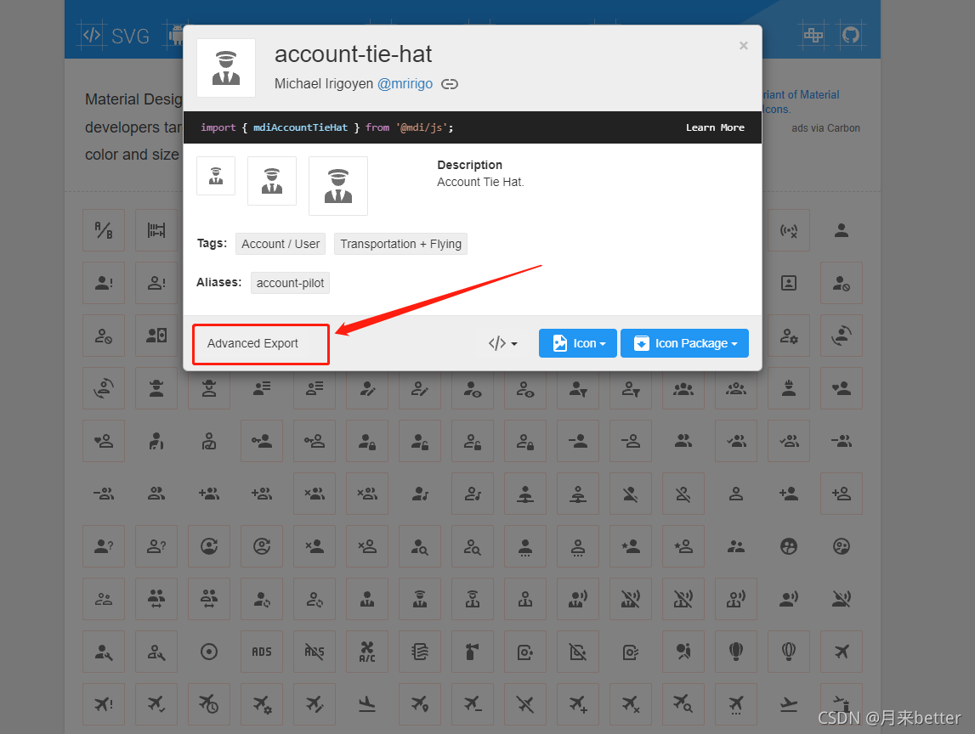Click Learn More in the import bar
975x734 pixels.
click(715, 127)
